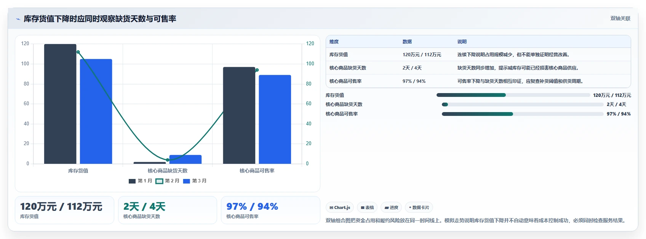Click the 说明 column header
This screenshot has width=646, height=239.
click(x=462, y=42)
